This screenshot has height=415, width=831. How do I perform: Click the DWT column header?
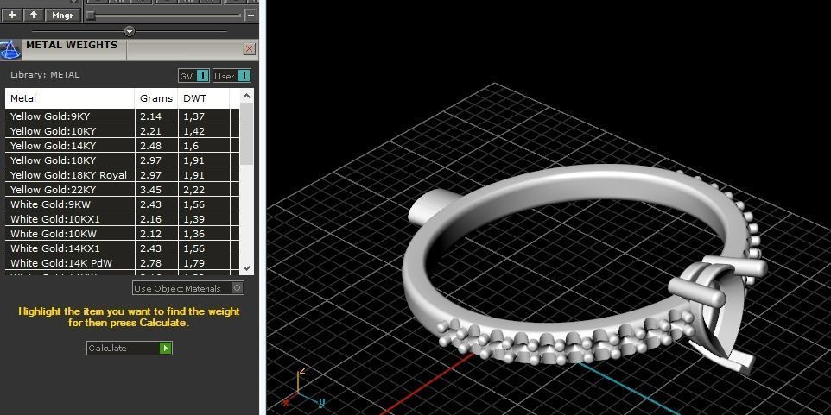coord(204,98)
